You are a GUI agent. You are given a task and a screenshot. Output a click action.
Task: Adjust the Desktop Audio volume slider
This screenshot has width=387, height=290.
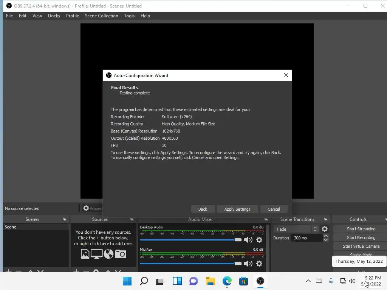click(x=190, y=240)
